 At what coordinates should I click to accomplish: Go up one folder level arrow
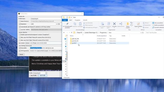click(x=72, y=33)
